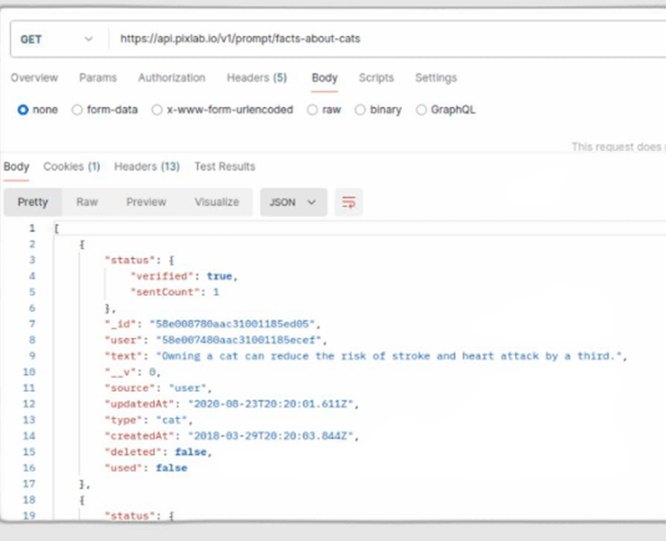Select the form-data body option

105,110
